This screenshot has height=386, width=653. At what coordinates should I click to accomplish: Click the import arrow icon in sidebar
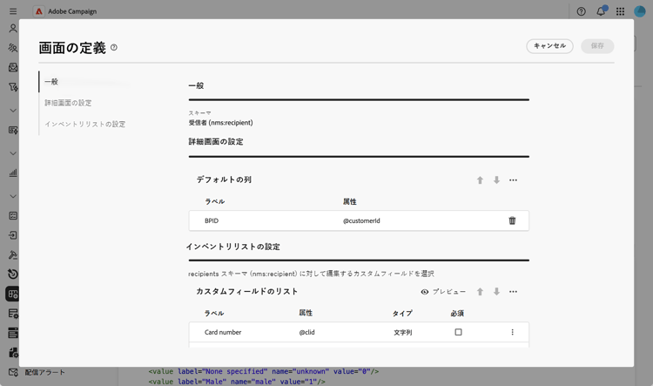tap(13, 235)
